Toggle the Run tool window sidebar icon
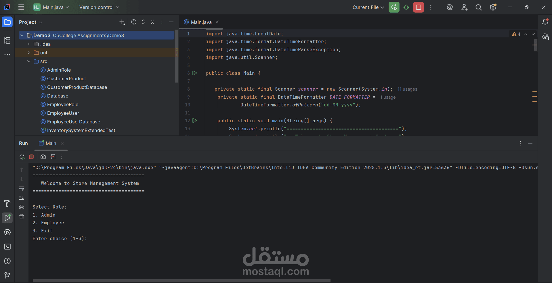The width and height of the screenshot is (552, 283). pyautogui.click(x=7, y=218)
